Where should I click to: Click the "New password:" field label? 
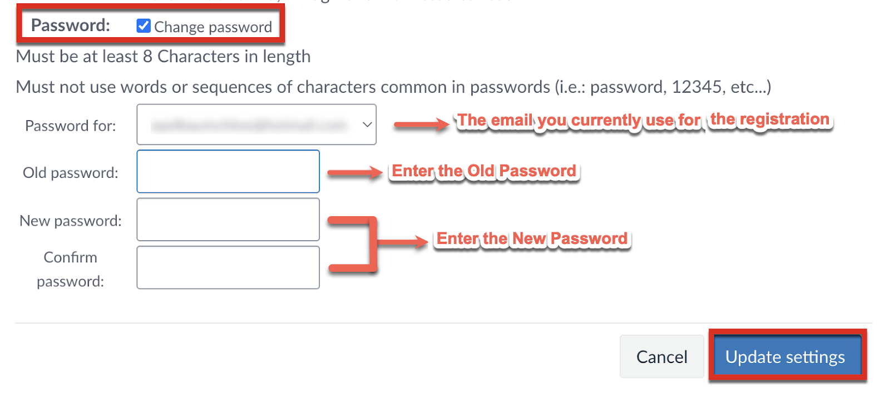click(x=71, y=221)
